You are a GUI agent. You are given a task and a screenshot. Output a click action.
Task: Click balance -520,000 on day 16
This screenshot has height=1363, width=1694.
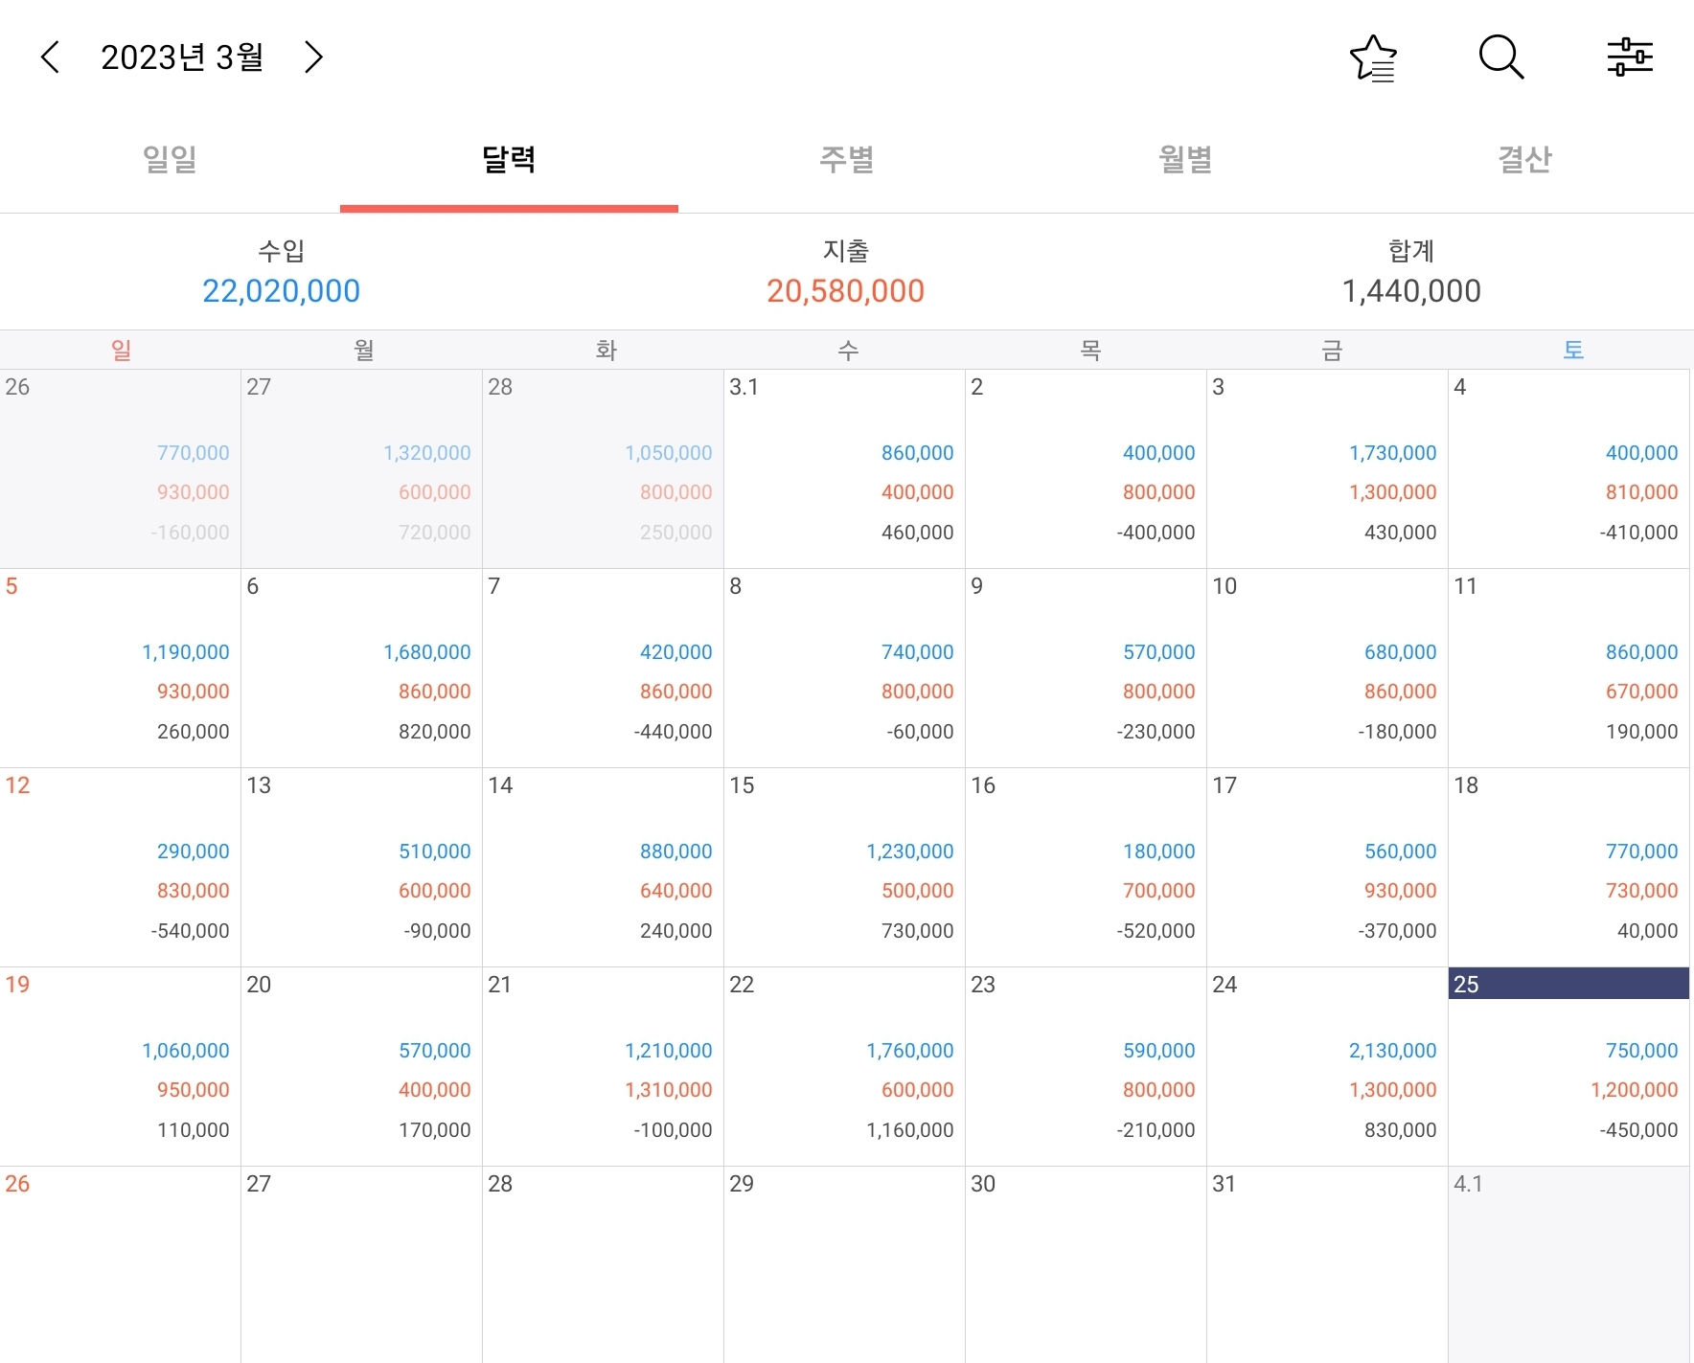(1156, 931)
